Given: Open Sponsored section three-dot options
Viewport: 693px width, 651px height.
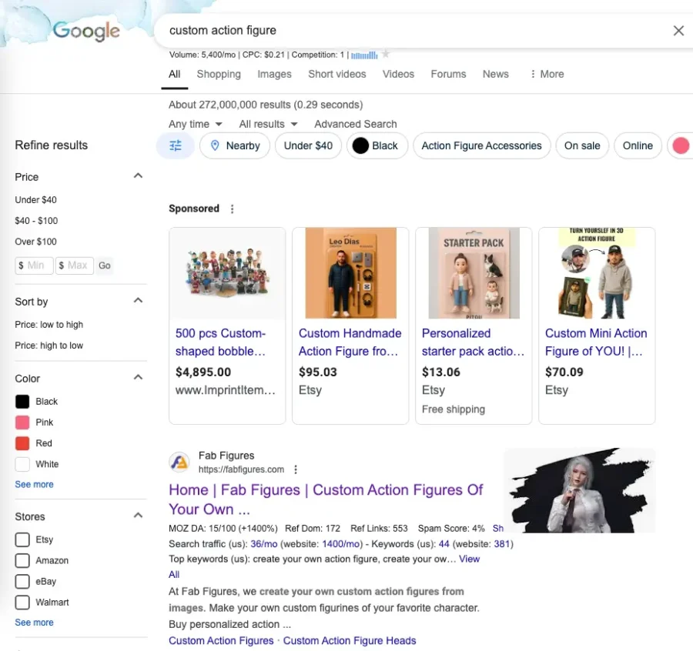Looking at the screenshot, I should 233,209.
